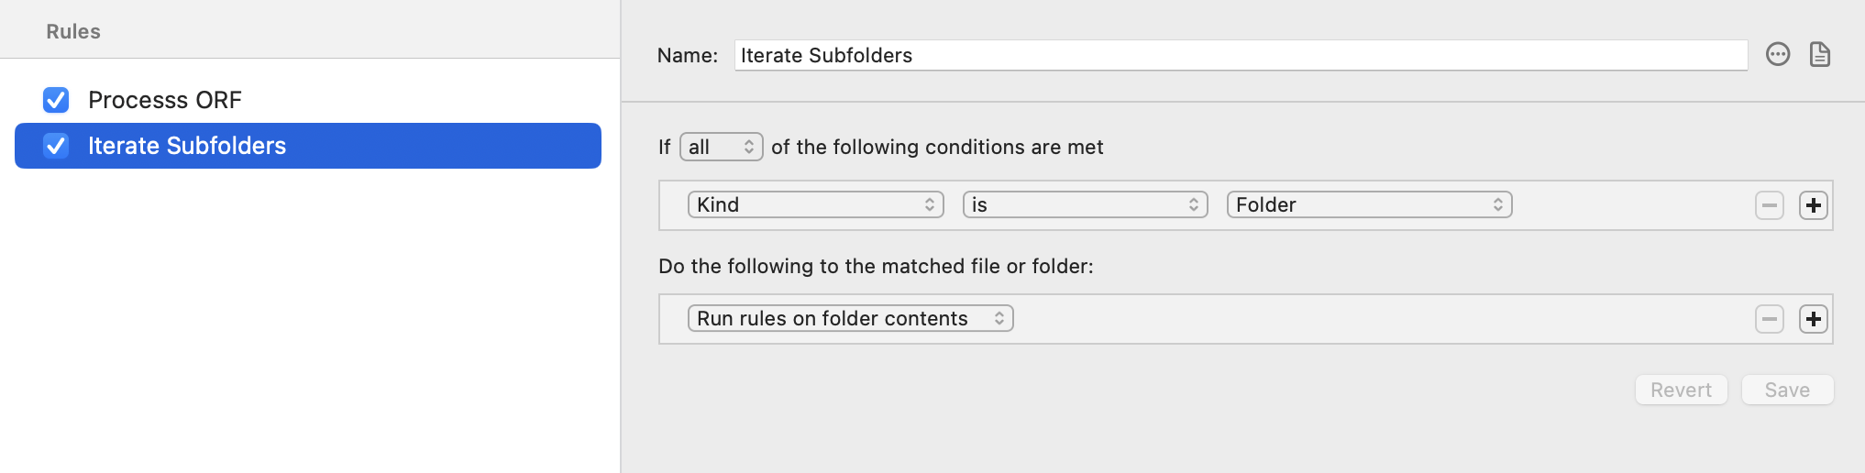Open the Run rules on folder contents dropdown
Viewport: 1865px width, 473px height.
pyautogui.click(x=850, y=319)
